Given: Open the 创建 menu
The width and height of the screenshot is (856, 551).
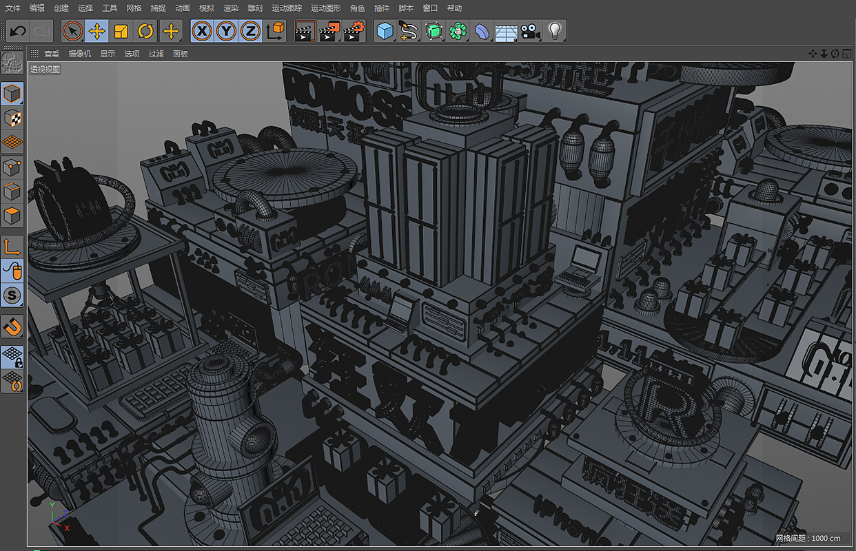Looking at the screenshot, I should coord(61,8).
